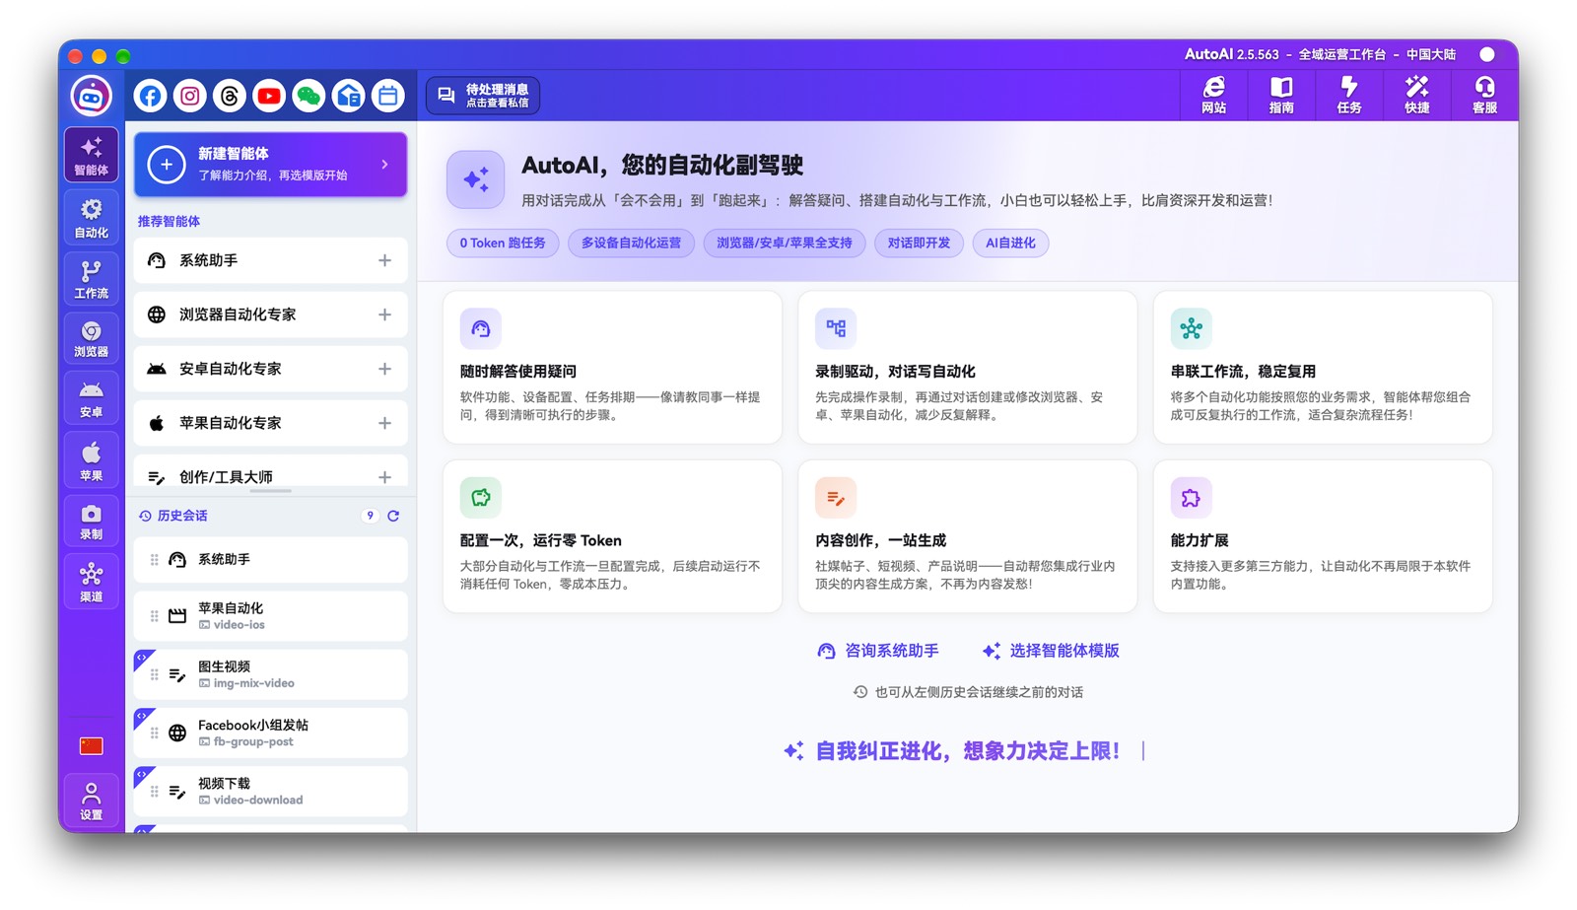The height and width of the screenshot is (910, 1577).
Task: Click the China flag region icon
Action: point(92,746)
